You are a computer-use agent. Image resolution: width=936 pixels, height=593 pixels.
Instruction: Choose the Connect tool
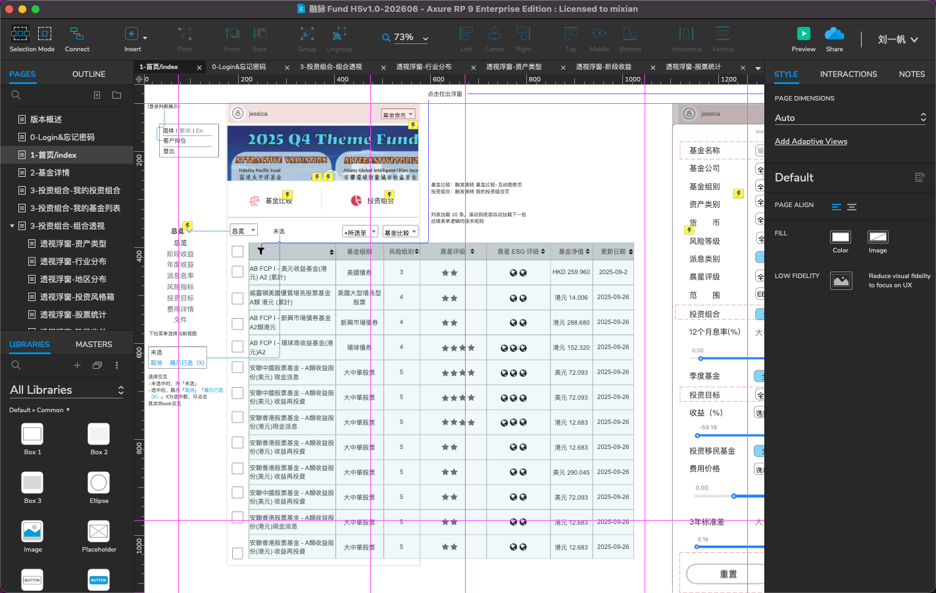click(77, 39)
